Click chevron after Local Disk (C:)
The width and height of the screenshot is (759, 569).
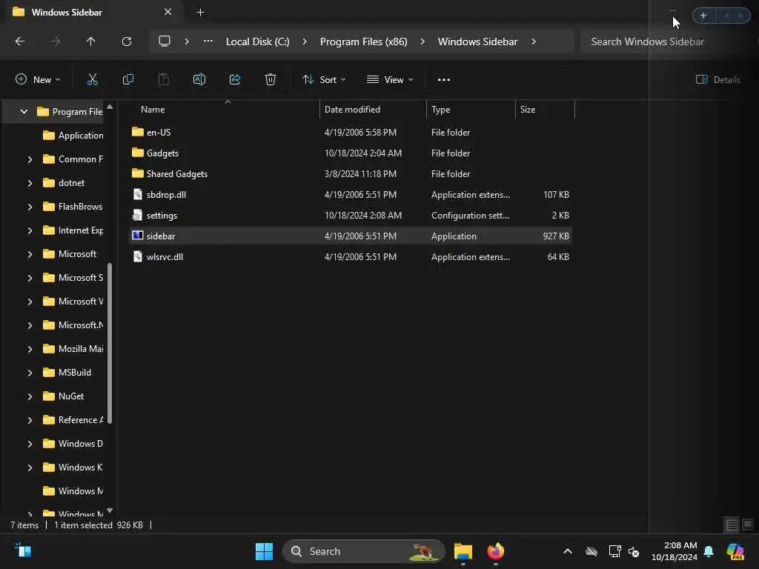[305, 41]
